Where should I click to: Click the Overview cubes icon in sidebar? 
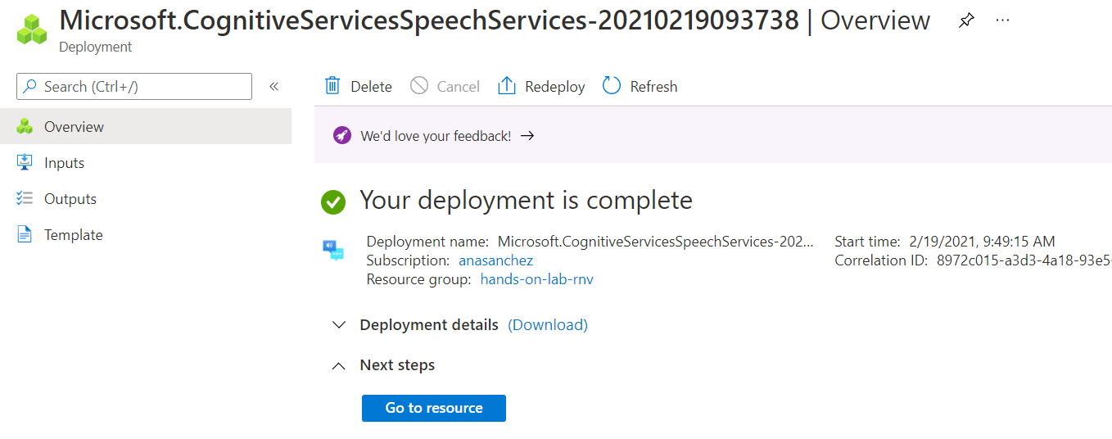point(25,127)
